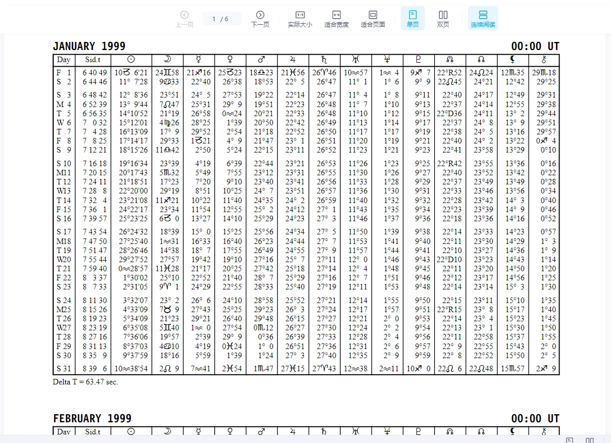Viewport: 611px width, 443px height.
Task: Fit whole page in view (适合页面)
Action: (x=373, y=19)
